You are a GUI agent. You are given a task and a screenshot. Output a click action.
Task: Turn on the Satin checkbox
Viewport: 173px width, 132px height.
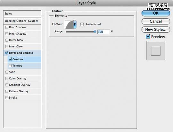click(7, 72)
